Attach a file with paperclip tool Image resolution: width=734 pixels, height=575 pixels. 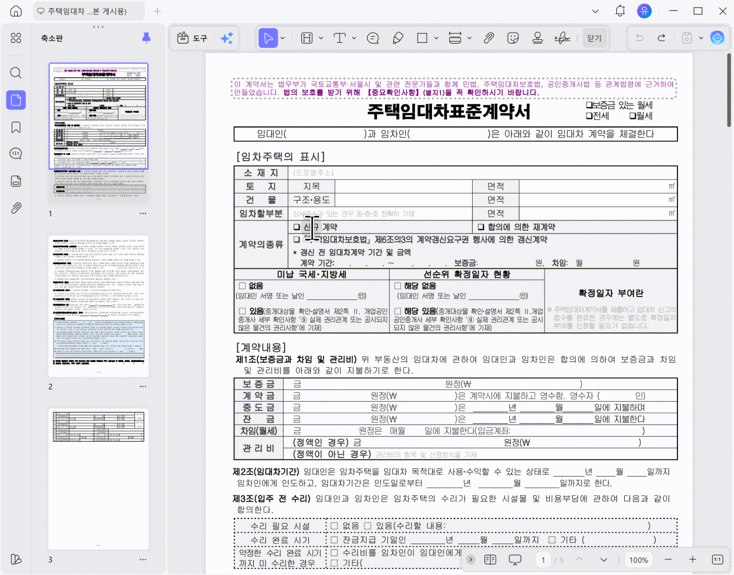489,38
